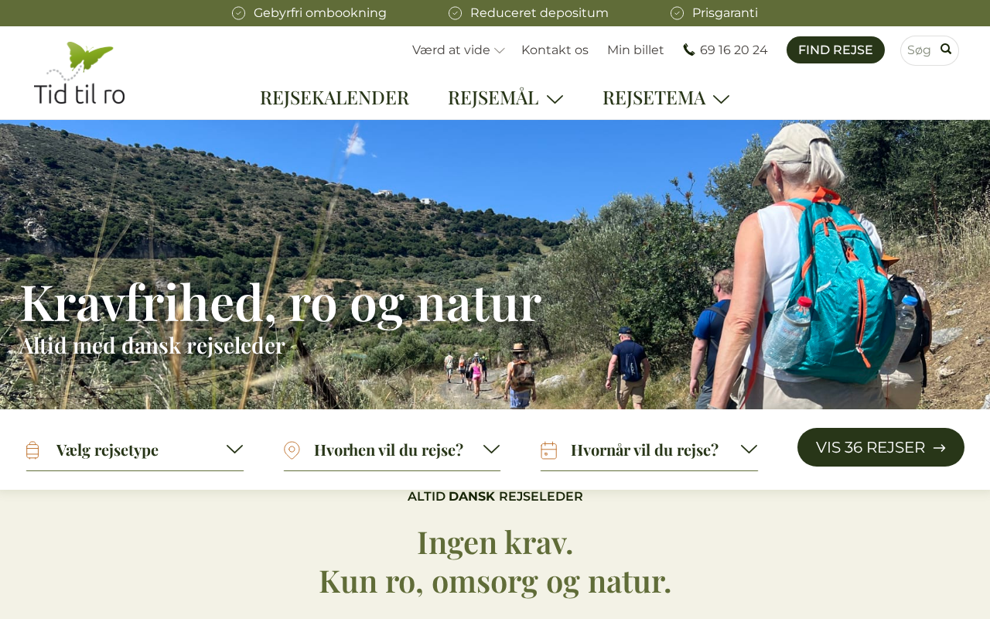
Task: Click the phone icon beside 69 16 20 24
Action: tap(689, 50)
